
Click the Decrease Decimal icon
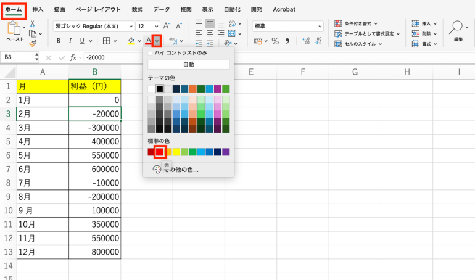[318, 41]
